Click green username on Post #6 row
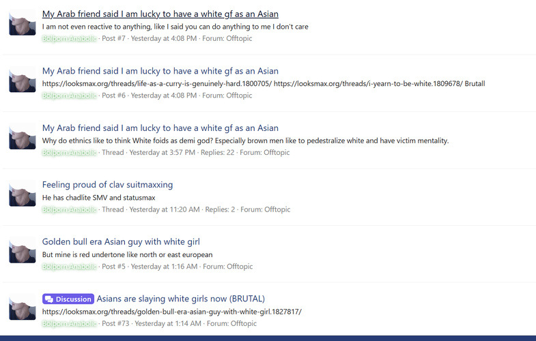This screenshot has width=536, height=341. 70,95
